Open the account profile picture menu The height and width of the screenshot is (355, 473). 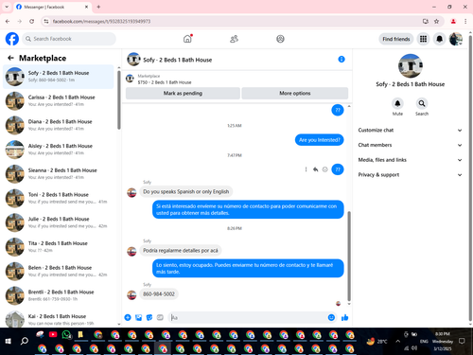coord(456,39)
